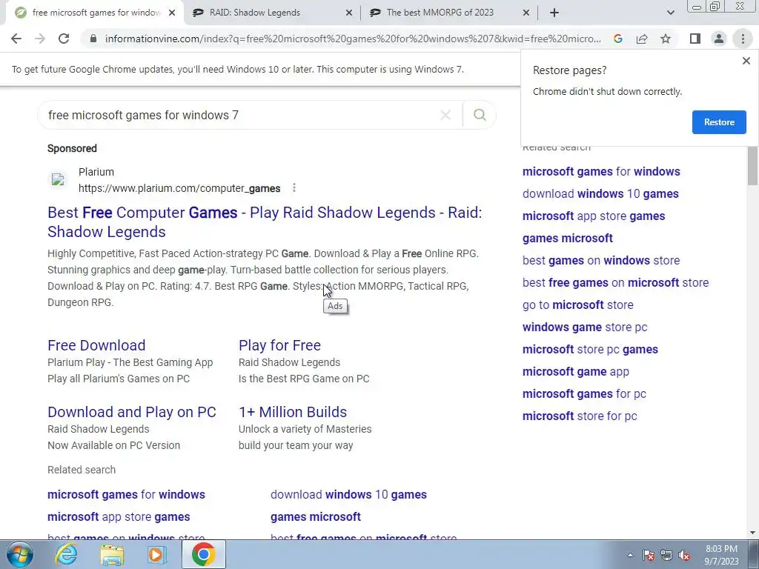Reload the current page
Viewport: 759px width, 569px height.
tap(64, 39)
